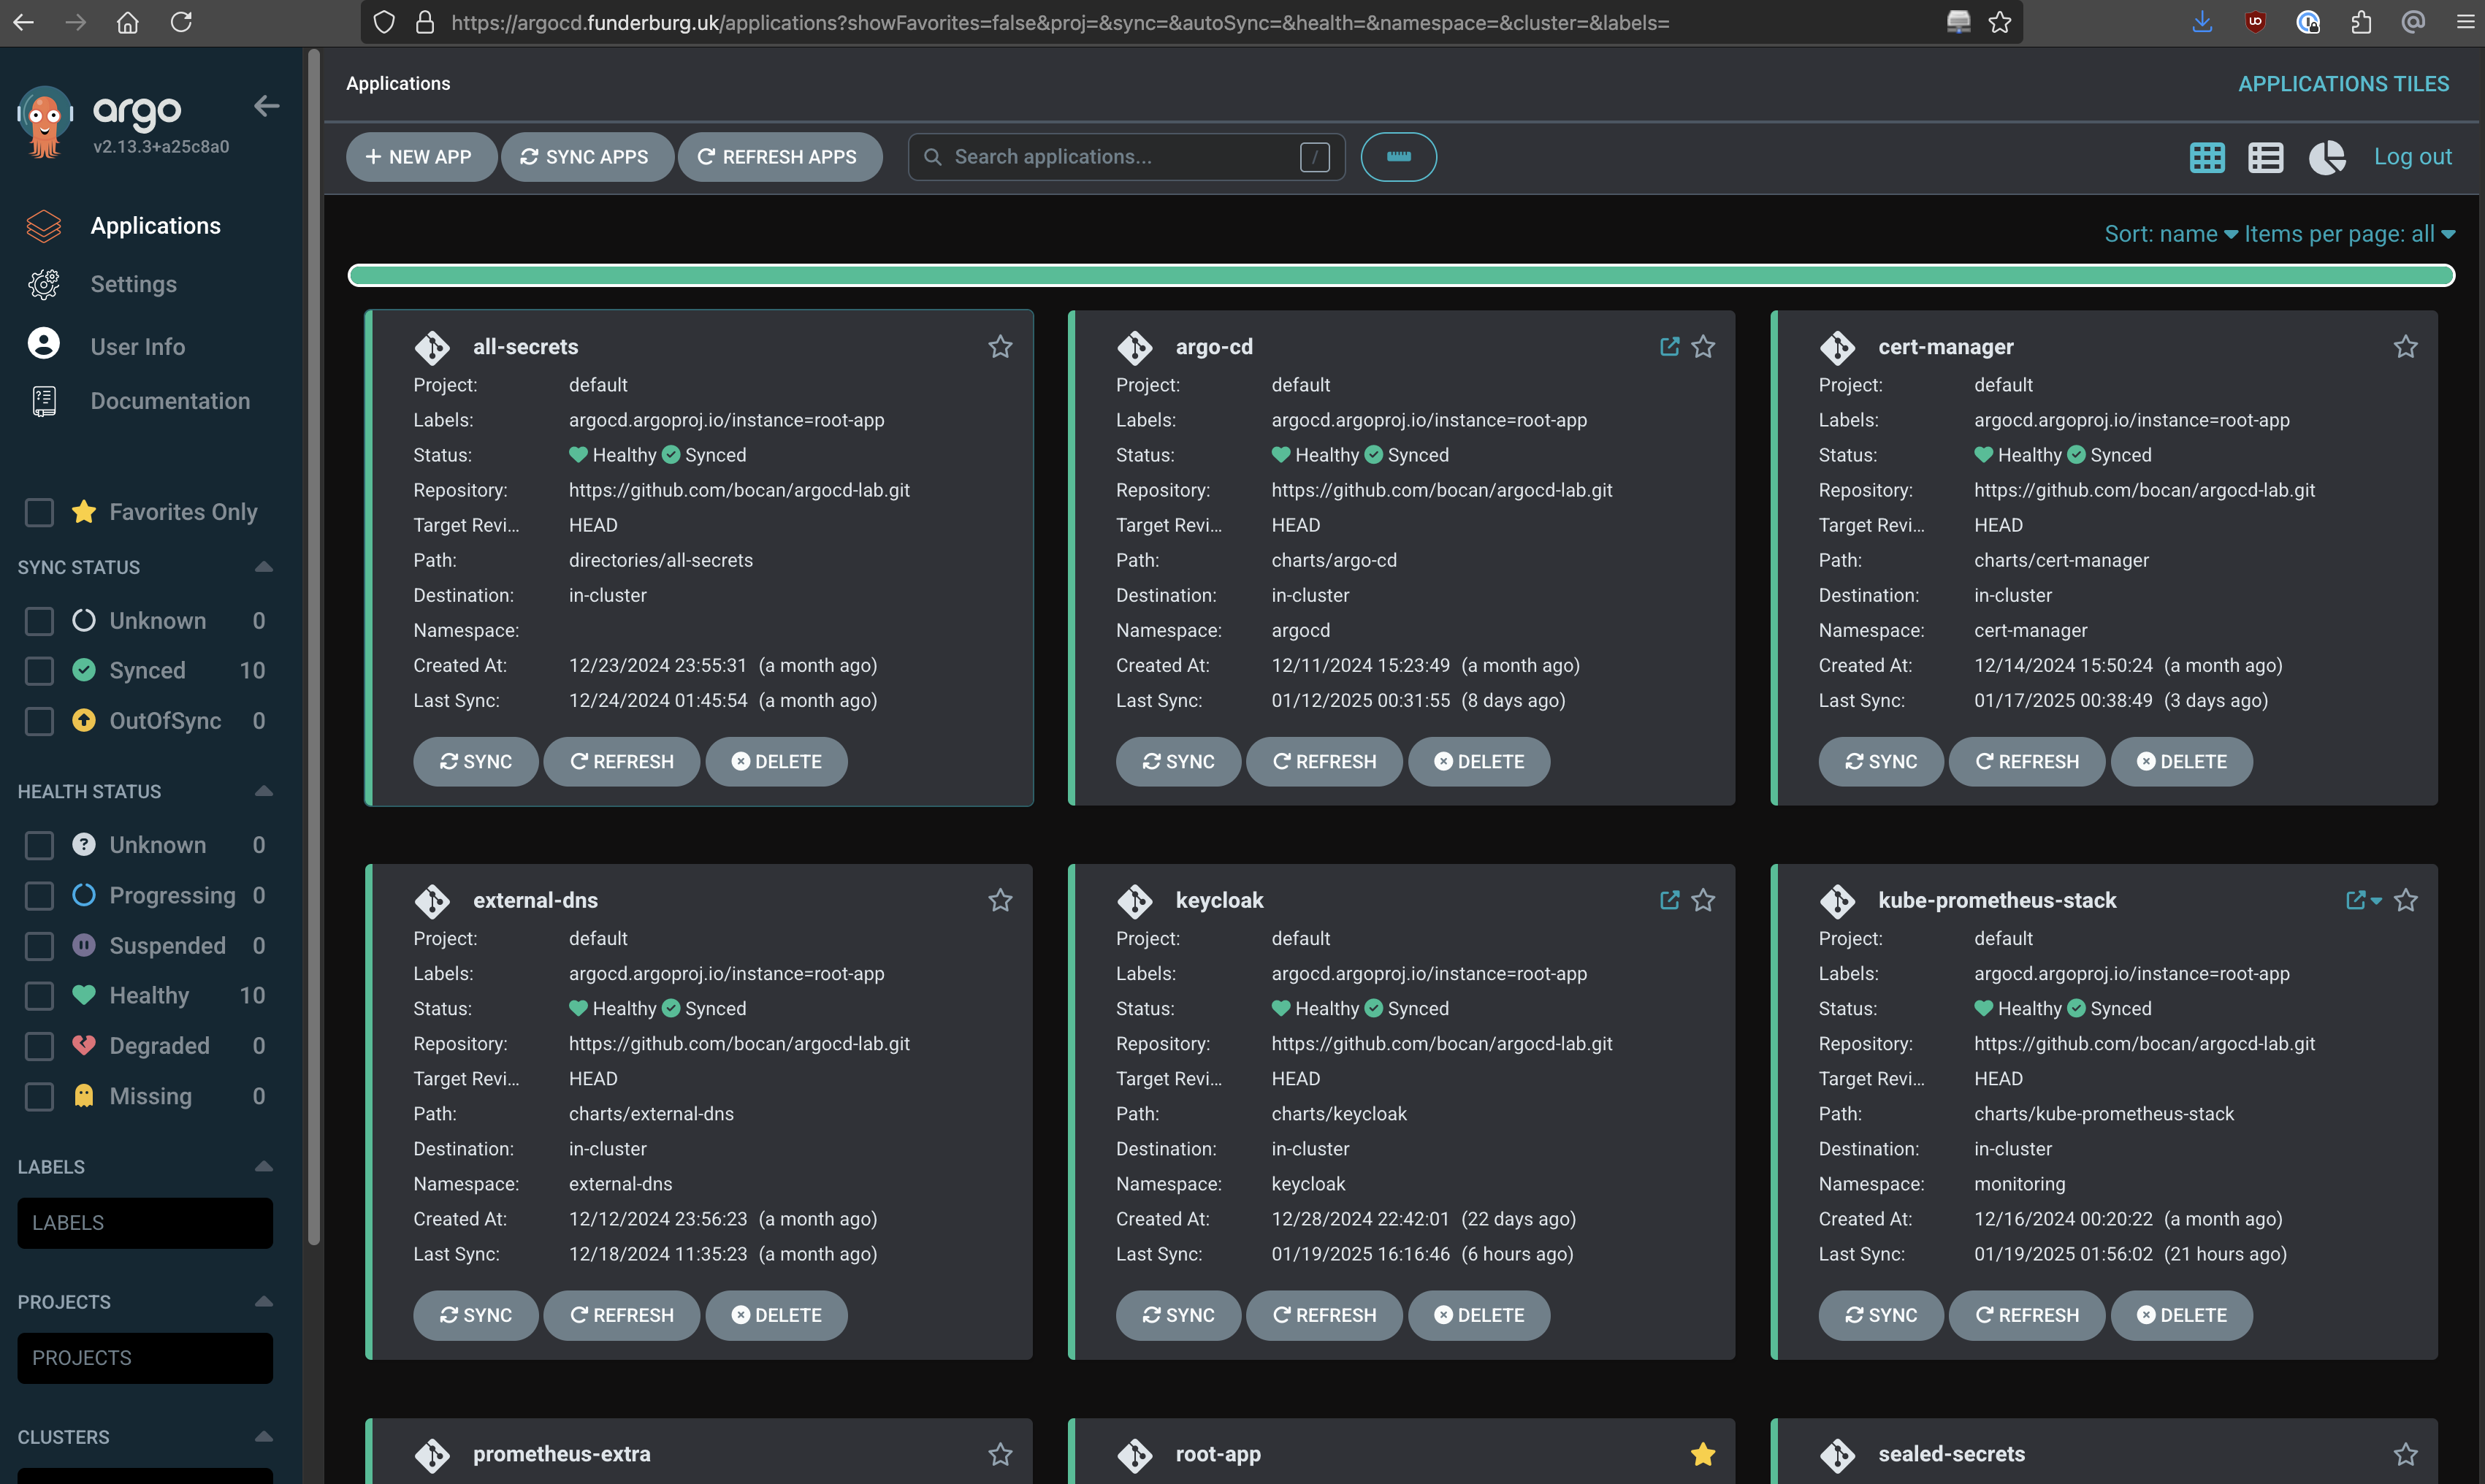The width and height of the screenshot is (2485, 1484).
Task: Check the Missing filter checkbox
Action: pyautogui.click(x=39, y=1096)
